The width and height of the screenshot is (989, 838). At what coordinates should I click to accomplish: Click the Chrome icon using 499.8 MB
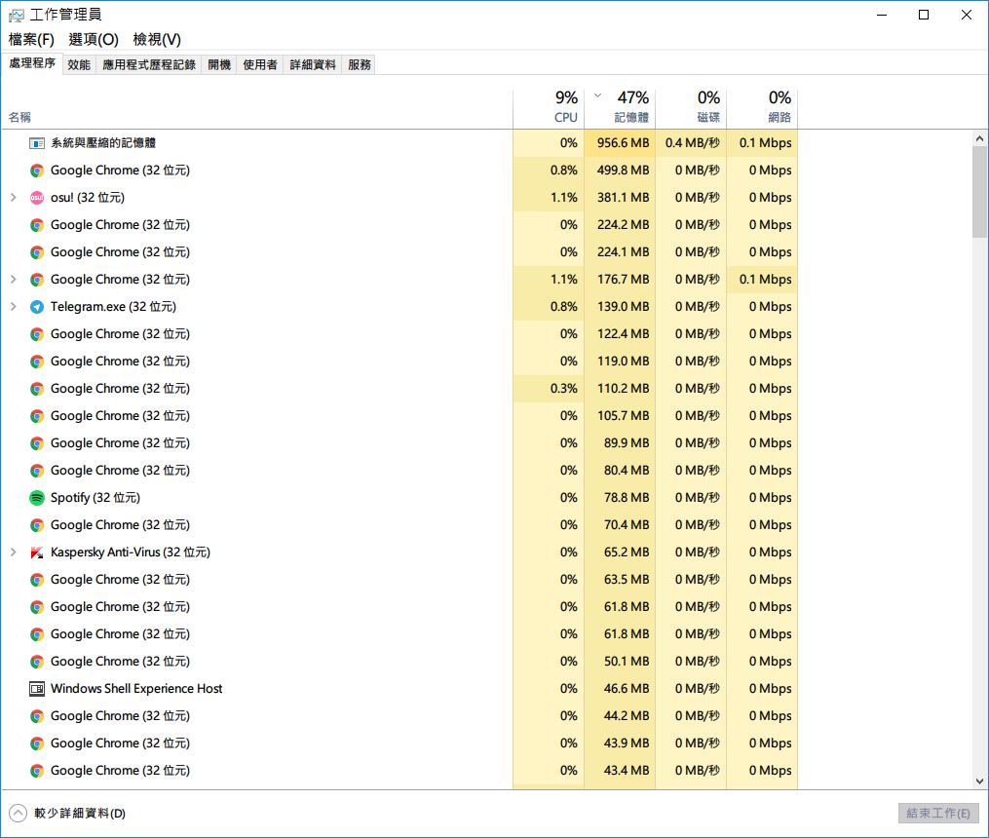37,171
